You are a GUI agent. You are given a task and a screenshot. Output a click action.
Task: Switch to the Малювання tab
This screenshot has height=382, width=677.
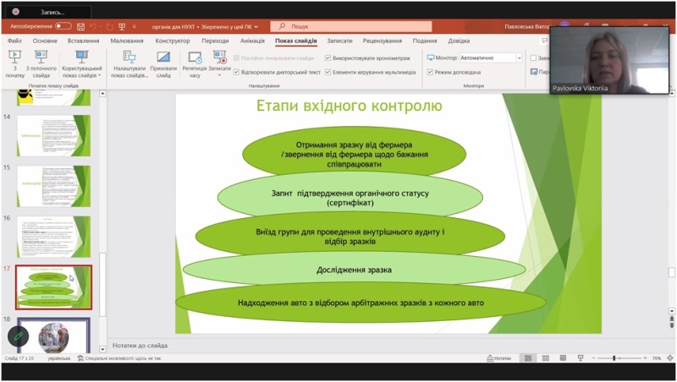pyautogui.click(x=127, y=41)
